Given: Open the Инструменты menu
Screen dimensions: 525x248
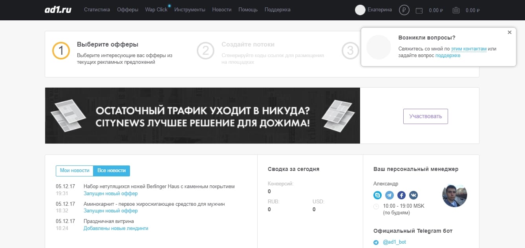Looking at the screenshot, I should click(x=190, y=10).
